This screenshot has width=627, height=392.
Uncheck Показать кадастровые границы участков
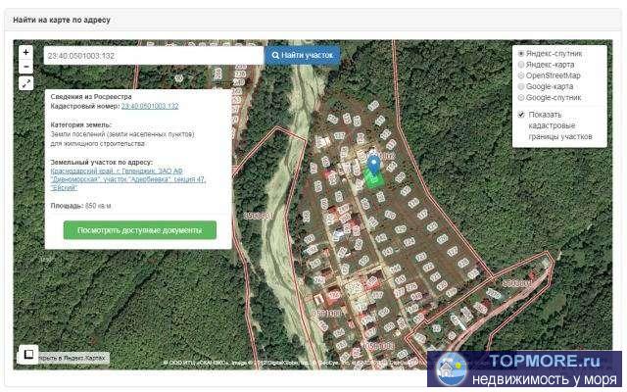(521, 115)
